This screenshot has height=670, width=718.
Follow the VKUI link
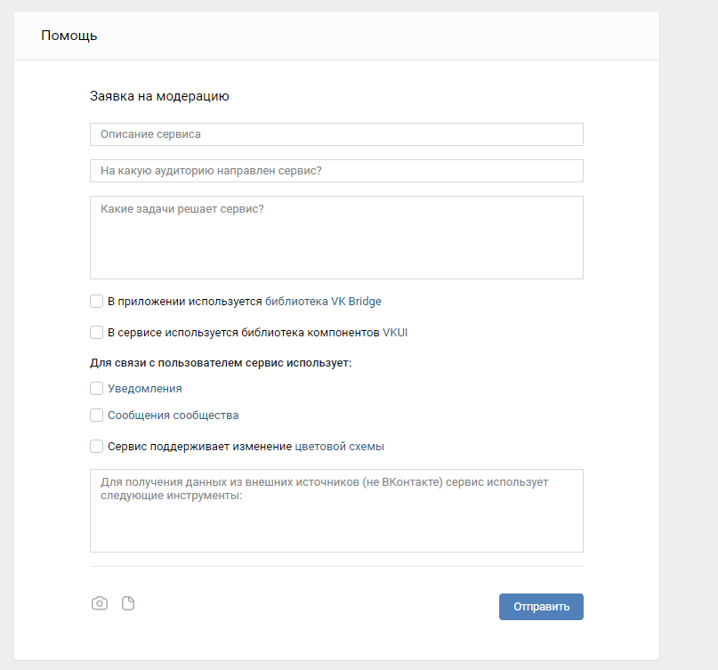(x=395, y=333)
